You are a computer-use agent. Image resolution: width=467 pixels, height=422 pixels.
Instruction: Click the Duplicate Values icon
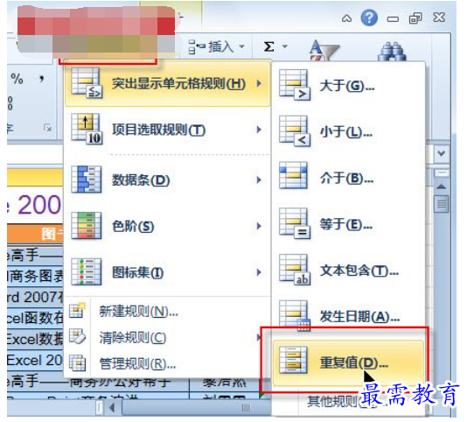pos(293,360)
